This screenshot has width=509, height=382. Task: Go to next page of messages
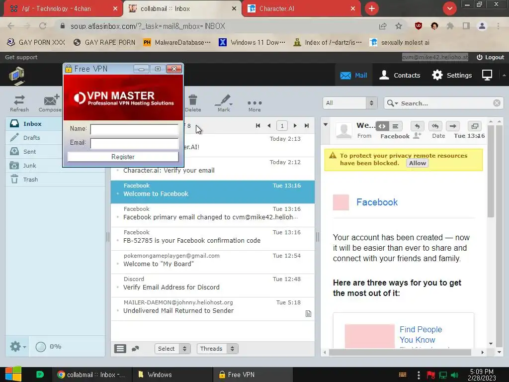[295, 126]
